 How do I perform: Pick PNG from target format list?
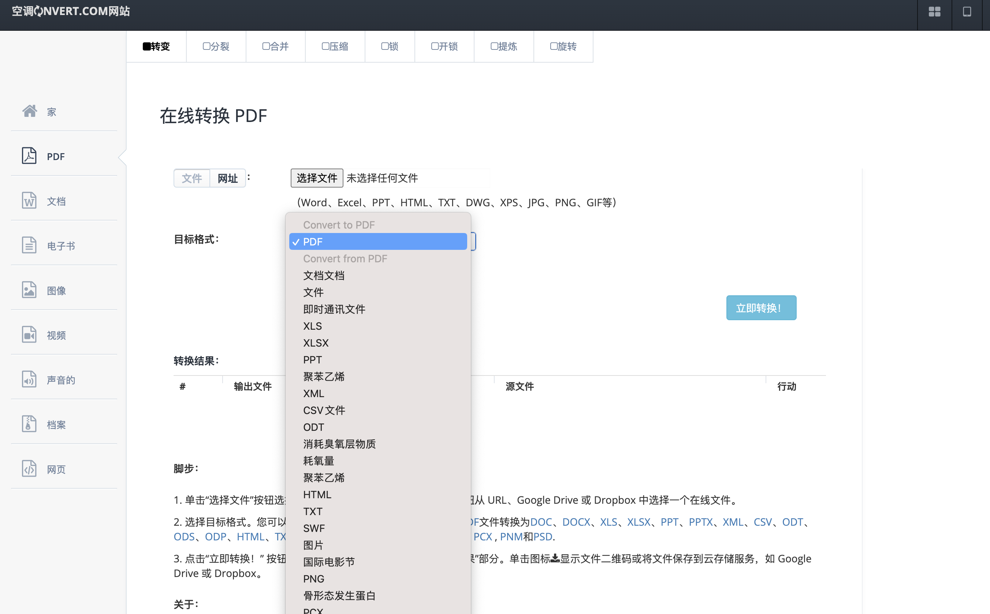314,579
